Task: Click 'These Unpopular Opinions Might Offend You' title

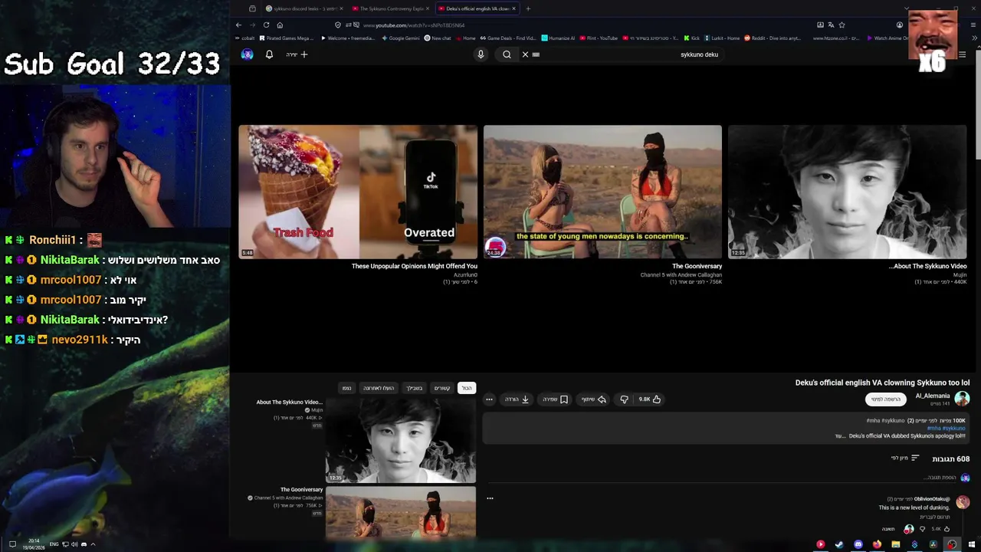Action: (415, 266)
